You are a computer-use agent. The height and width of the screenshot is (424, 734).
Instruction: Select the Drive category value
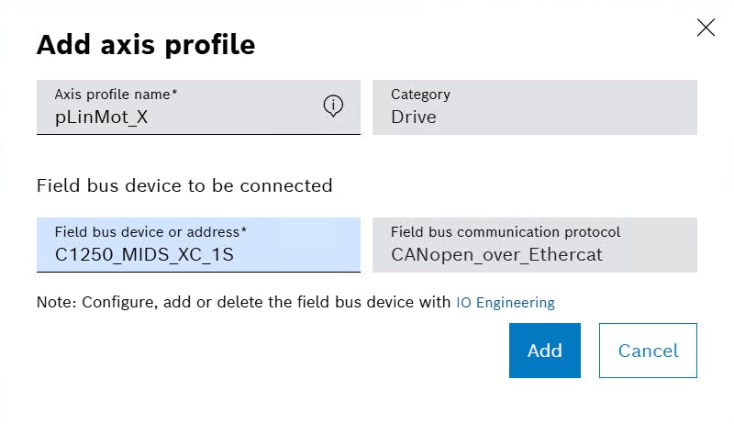[414, 117]
